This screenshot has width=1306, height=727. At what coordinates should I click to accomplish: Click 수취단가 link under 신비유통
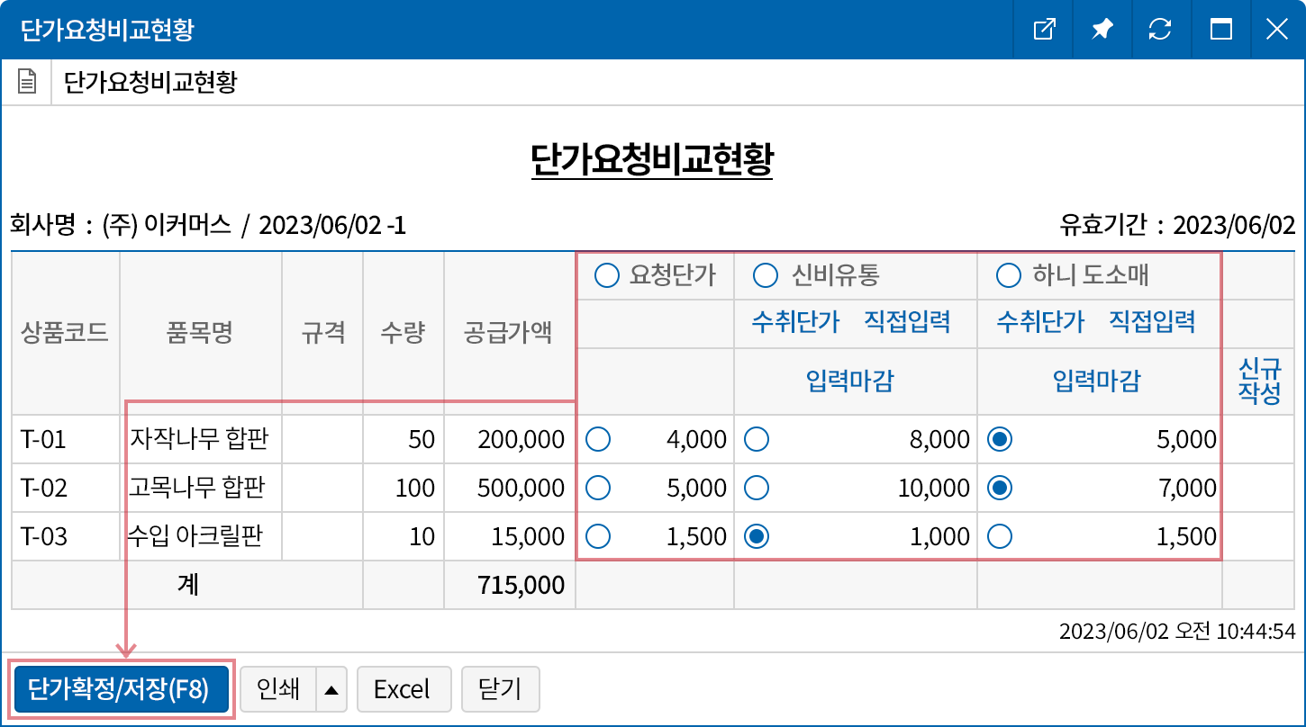[795, 321]
